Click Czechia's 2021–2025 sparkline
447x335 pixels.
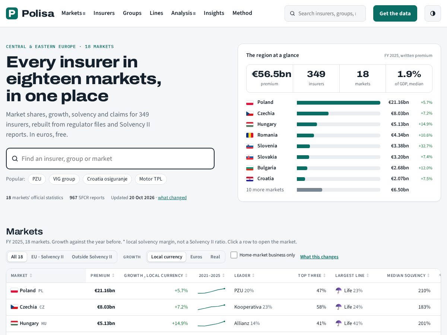211,307
